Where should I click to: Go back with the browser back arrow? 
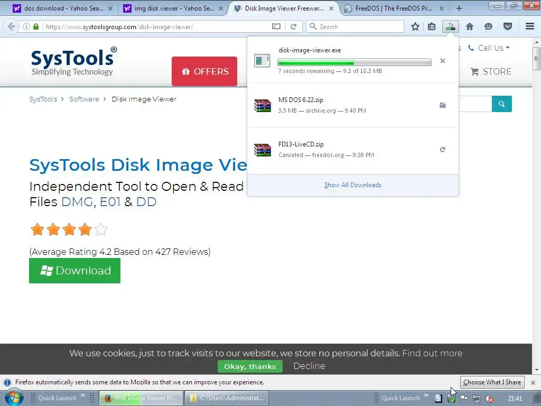(x=11, y=26)
